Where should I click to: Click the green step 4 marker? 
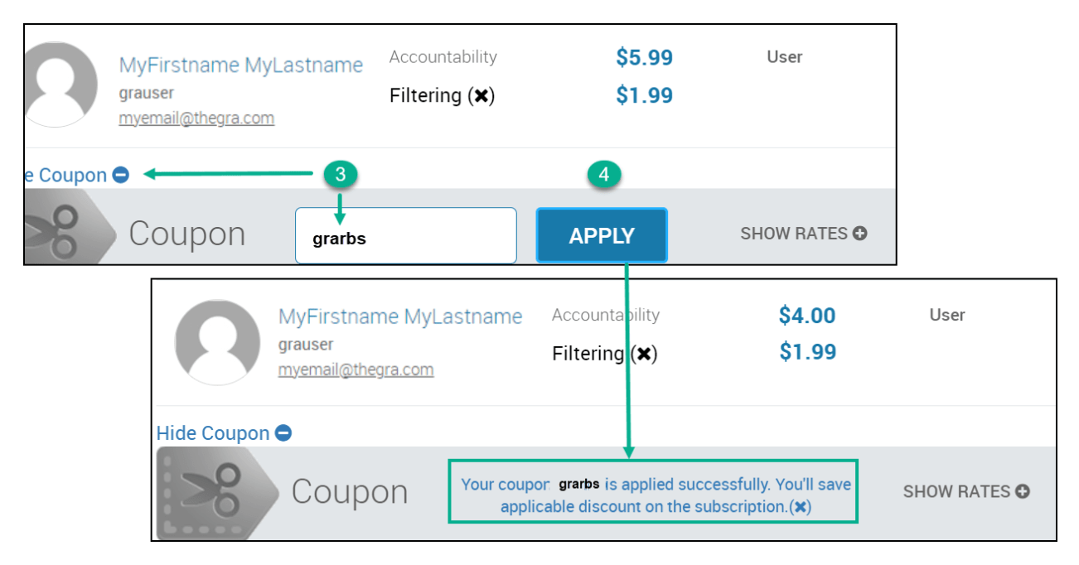[x=604, y=175]
